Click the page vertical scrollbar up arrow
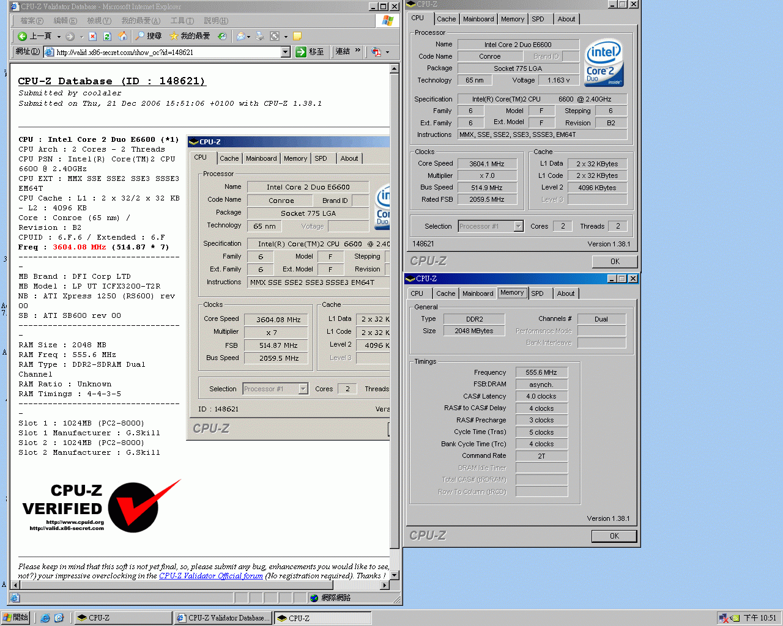 (x=395, y=68)
